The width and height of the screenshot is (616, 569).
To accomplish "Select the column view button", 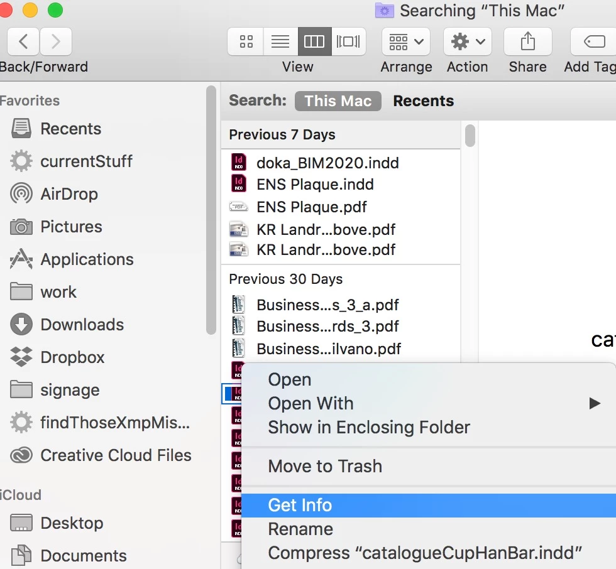I will (x=314, y=41).
